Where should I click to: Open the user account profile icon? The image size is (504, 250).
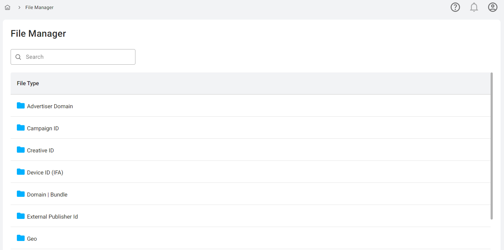point(492,7)
